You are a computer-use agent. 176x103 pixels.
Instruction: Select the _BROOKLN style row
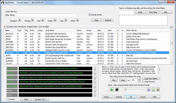point(87,47)
